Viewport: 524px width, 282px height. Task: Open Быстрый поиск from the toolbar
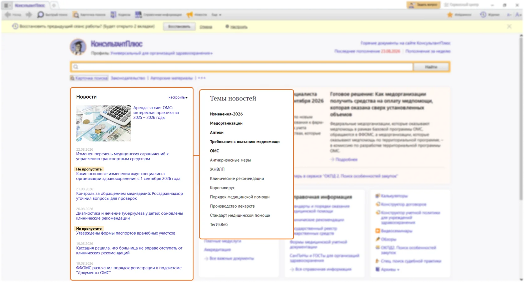click(52, 15)
